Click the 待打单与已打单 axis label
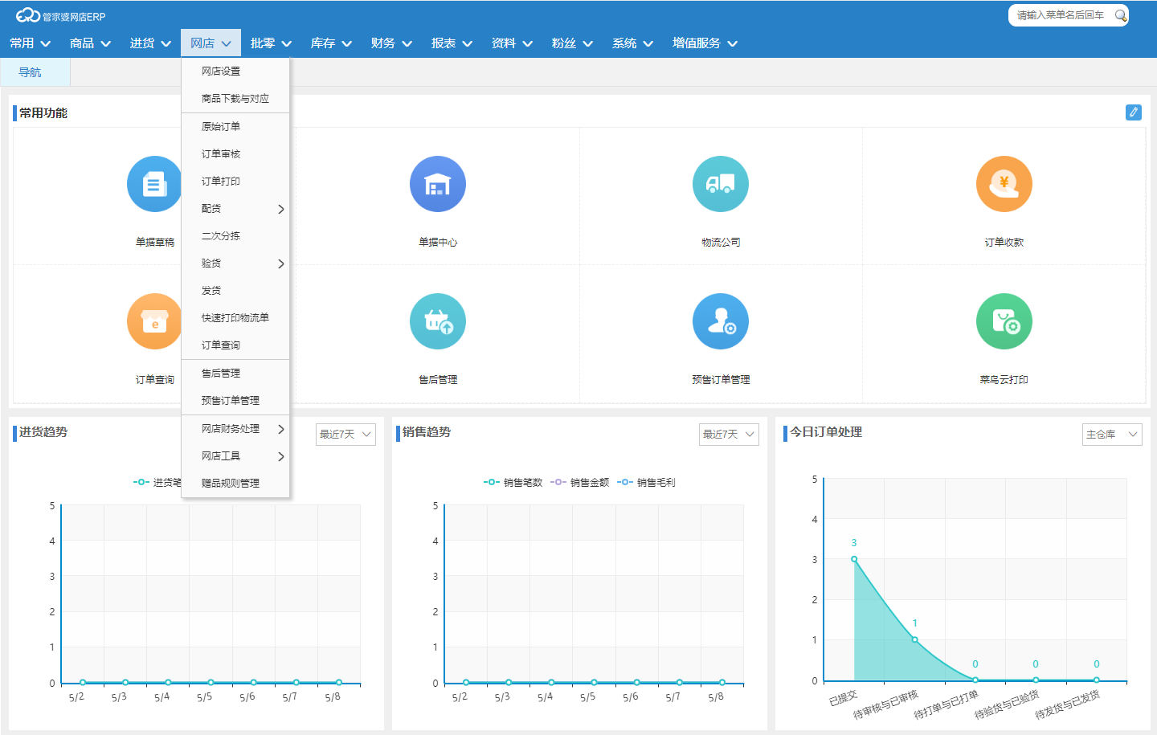1157x735 pixels. point(946,704)
